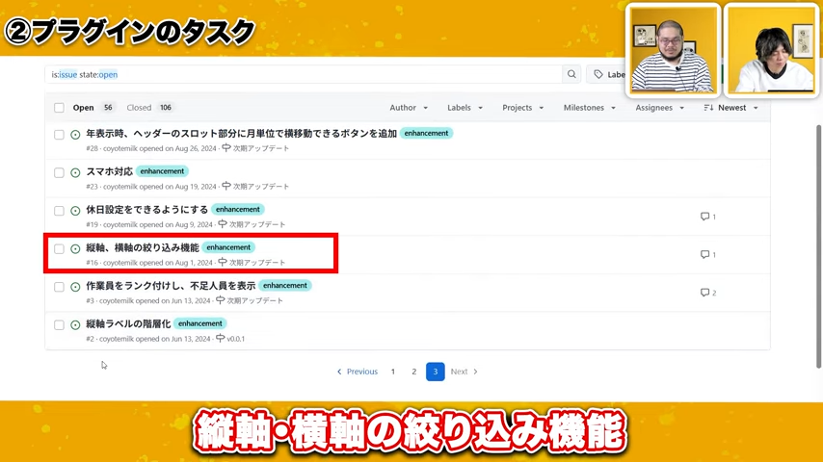The image size is (823, 462).
Task: Go to page 2
Action: [414, 372]
